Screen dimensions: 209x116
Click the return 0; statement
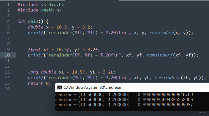pyautogui.click(x=39, y=83)
